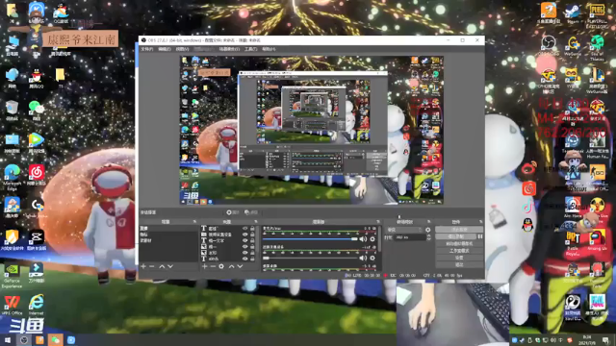Add a new source with plus icon
Viewport: 616px width, 346px height.
click(x=204, y=266)
